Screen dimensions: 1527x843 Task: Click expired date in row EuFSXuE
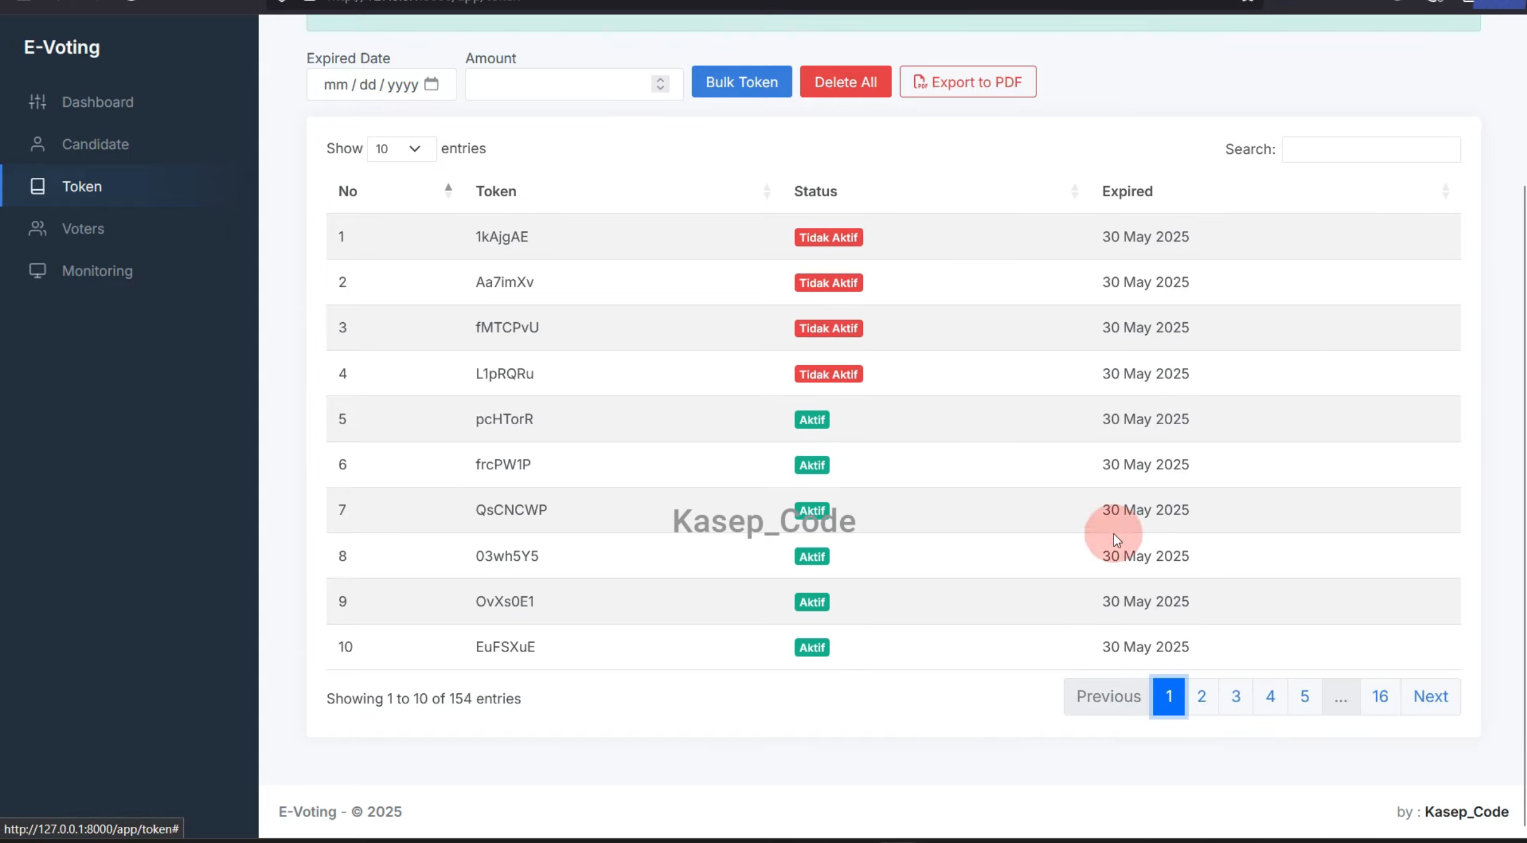[1146, 647]
